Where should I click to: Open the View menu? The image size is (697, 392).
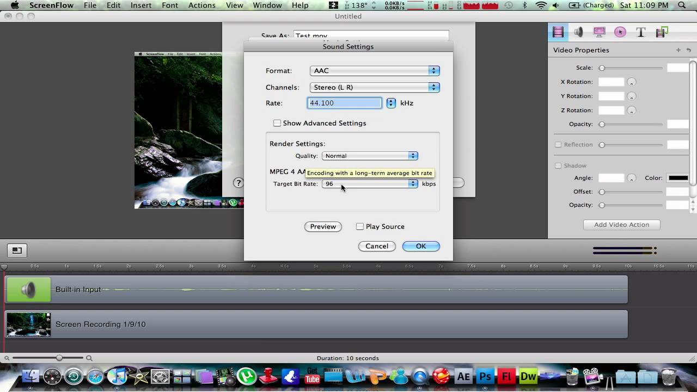pos(235,5)
